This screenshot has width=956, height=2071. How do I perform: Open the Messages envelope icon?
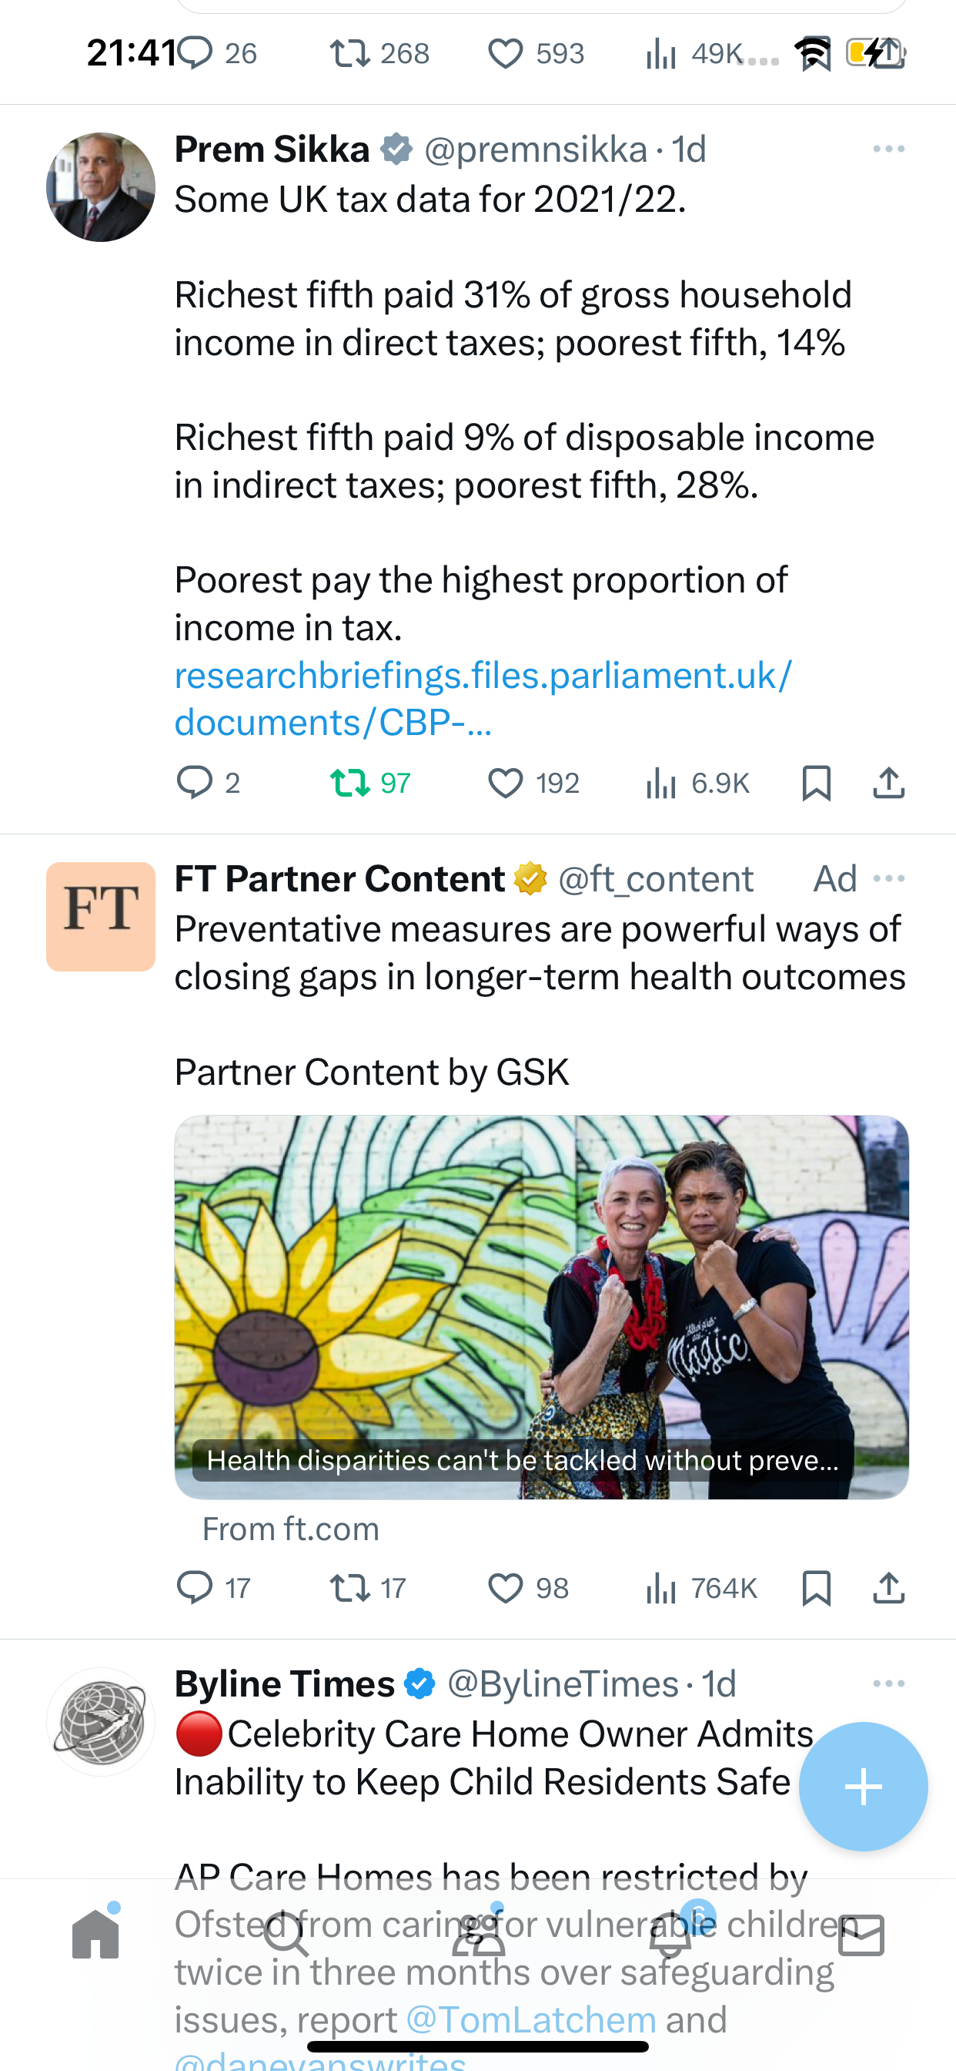coord(861,1935)
